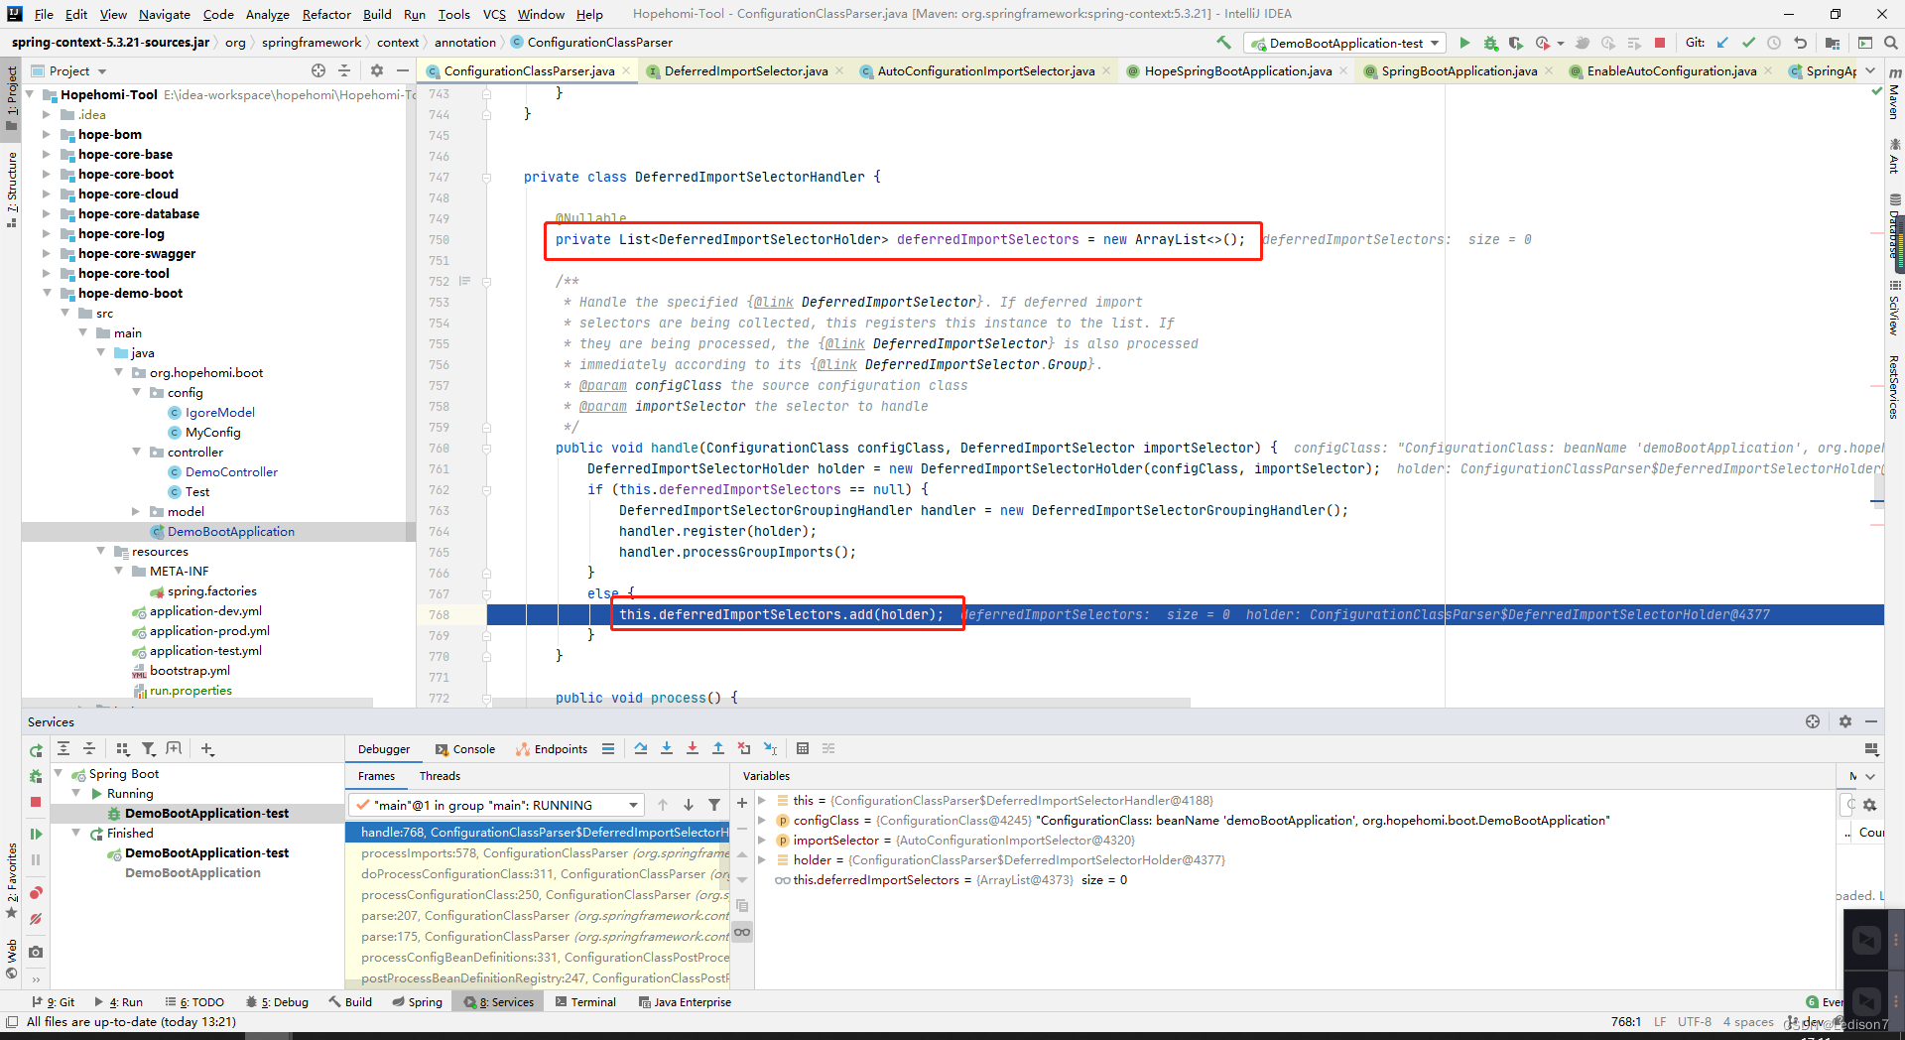Expand the holder variable node
Screen dimensions: 1905x1040
tap(762, 860)
